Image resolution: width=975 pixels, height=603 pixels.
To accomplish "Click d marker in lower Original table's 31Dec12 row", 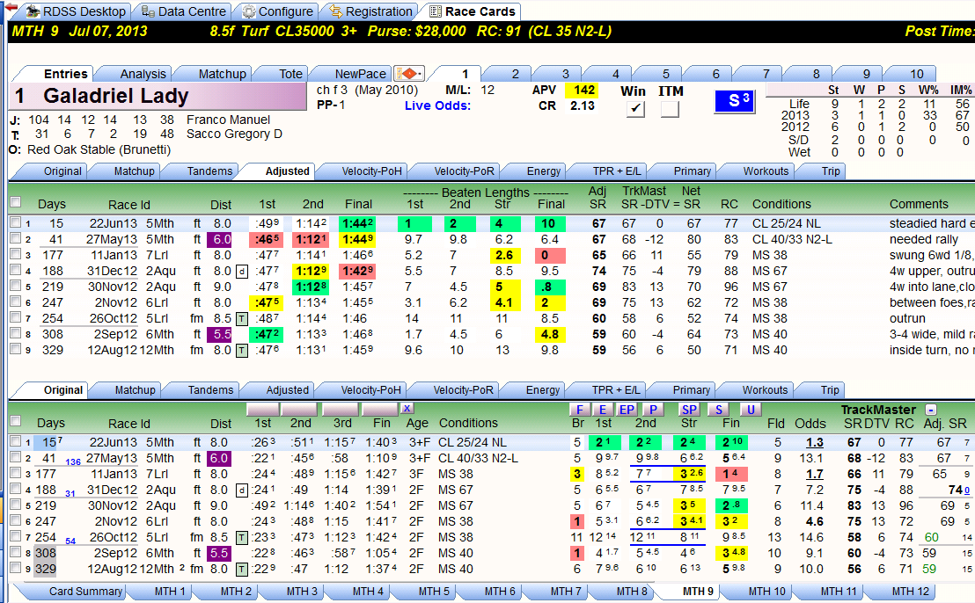I will pyautogui.click(x=241, y=490).
